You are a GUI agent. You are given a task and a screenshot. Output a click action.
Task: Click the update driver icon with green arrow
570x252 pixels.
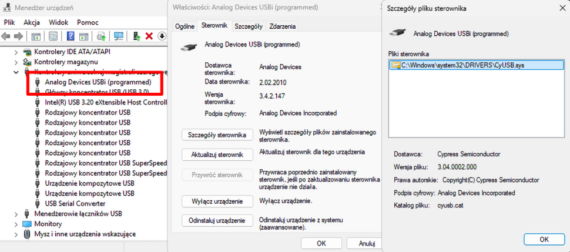[136, 36]
